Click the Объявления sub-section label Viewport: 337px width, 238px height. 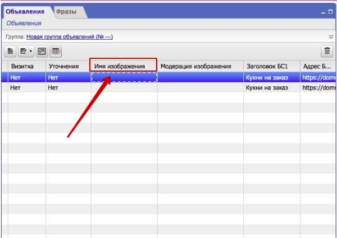pyautogui.click(x=24, y=24)
